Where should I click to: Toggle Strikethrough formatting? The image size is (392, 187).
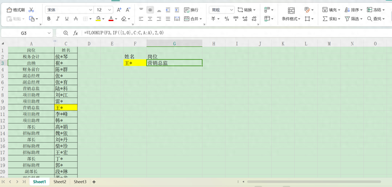(x=76, y=19)
